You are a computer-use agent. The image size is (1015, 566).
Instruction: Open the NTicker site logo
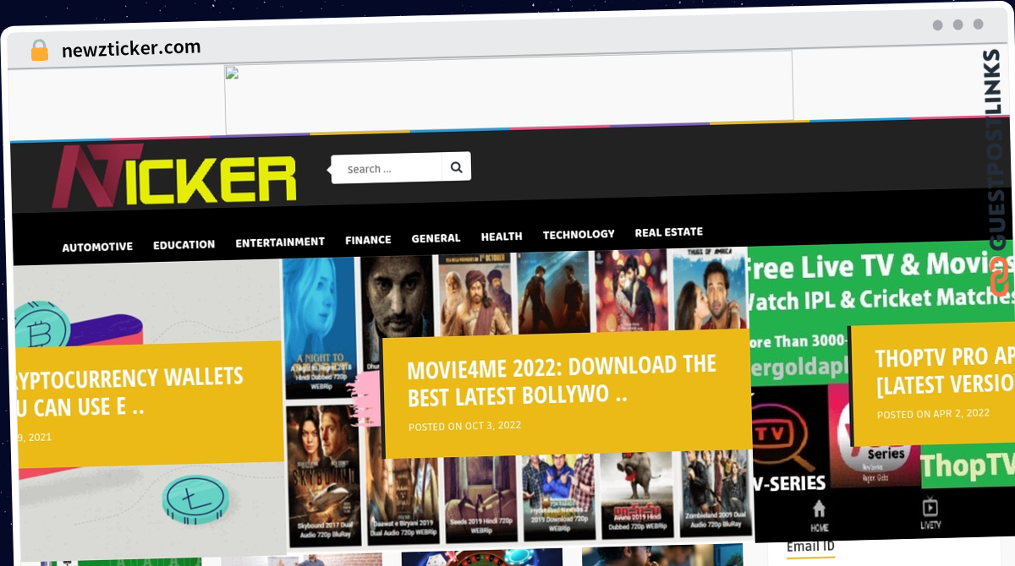(174, 177)
